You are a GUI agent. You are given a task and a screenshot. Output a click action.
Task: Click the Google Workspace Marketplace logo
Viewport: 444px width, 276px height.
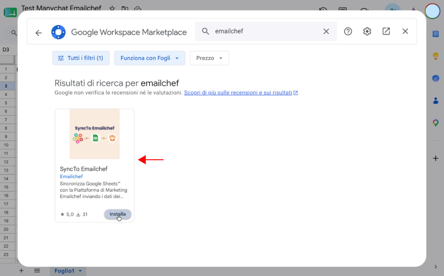point(58,32)
